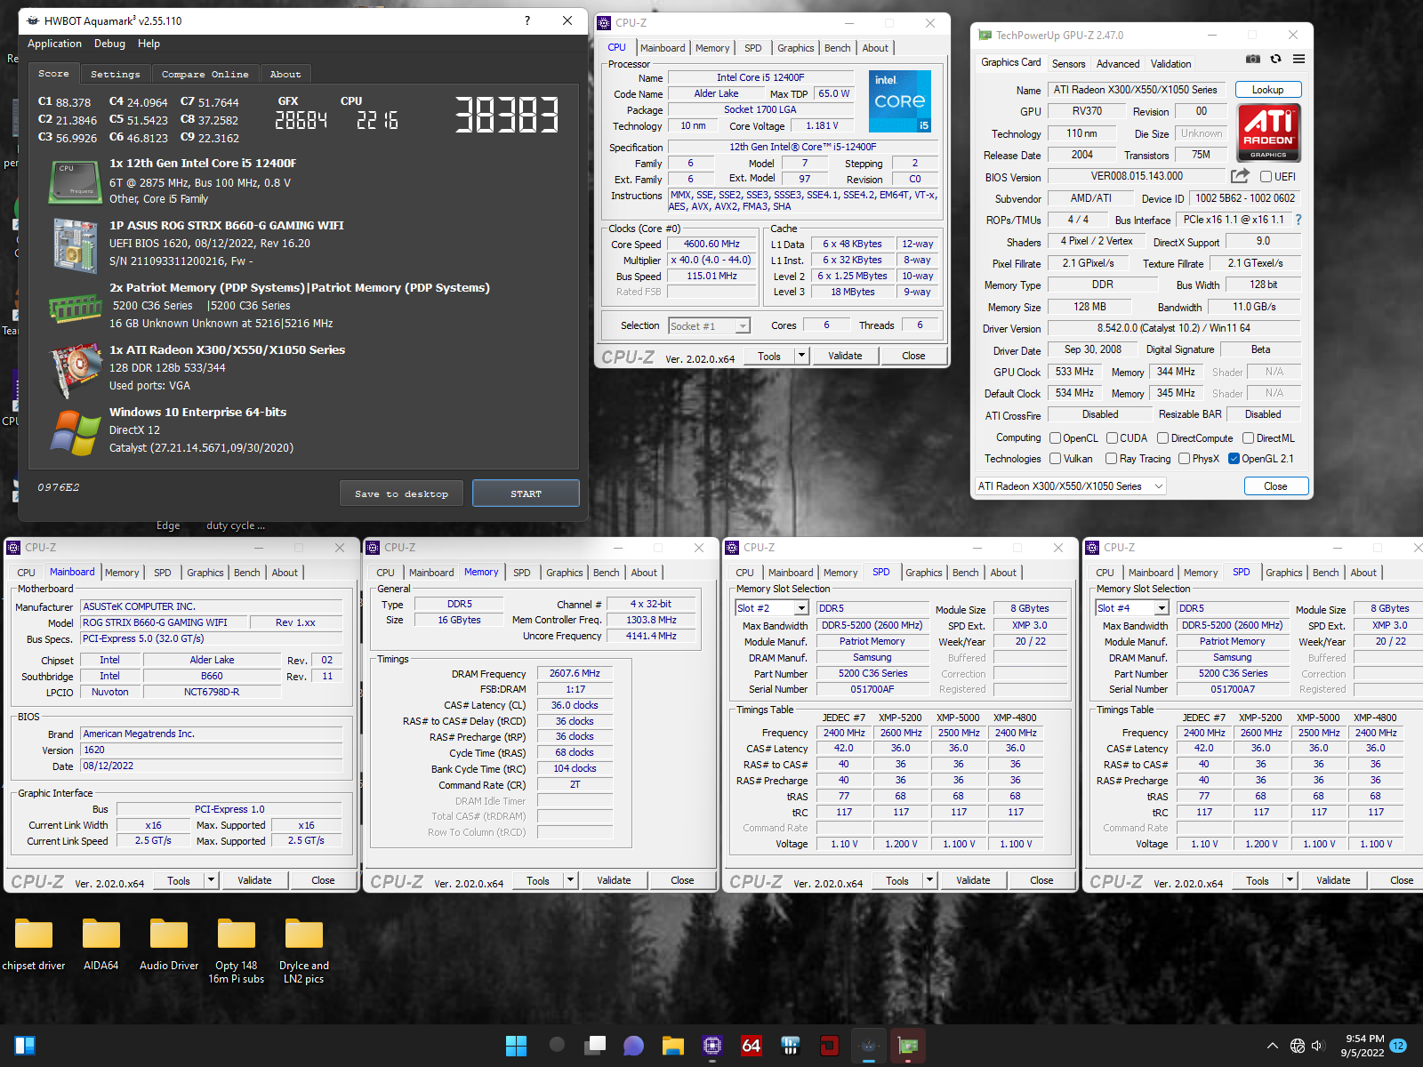
Task: Open the DryIce and LN2 pics folder
Action: [x=304, y=952]
